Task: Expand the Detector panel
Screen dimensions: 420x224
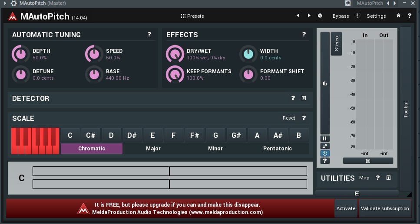Action: (x=304, y=98)
